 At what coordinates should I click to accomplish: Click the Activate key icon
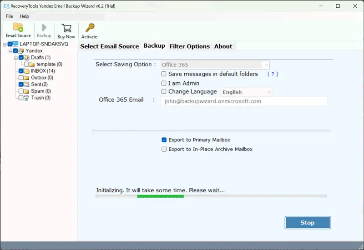click(x=90, y=28)
